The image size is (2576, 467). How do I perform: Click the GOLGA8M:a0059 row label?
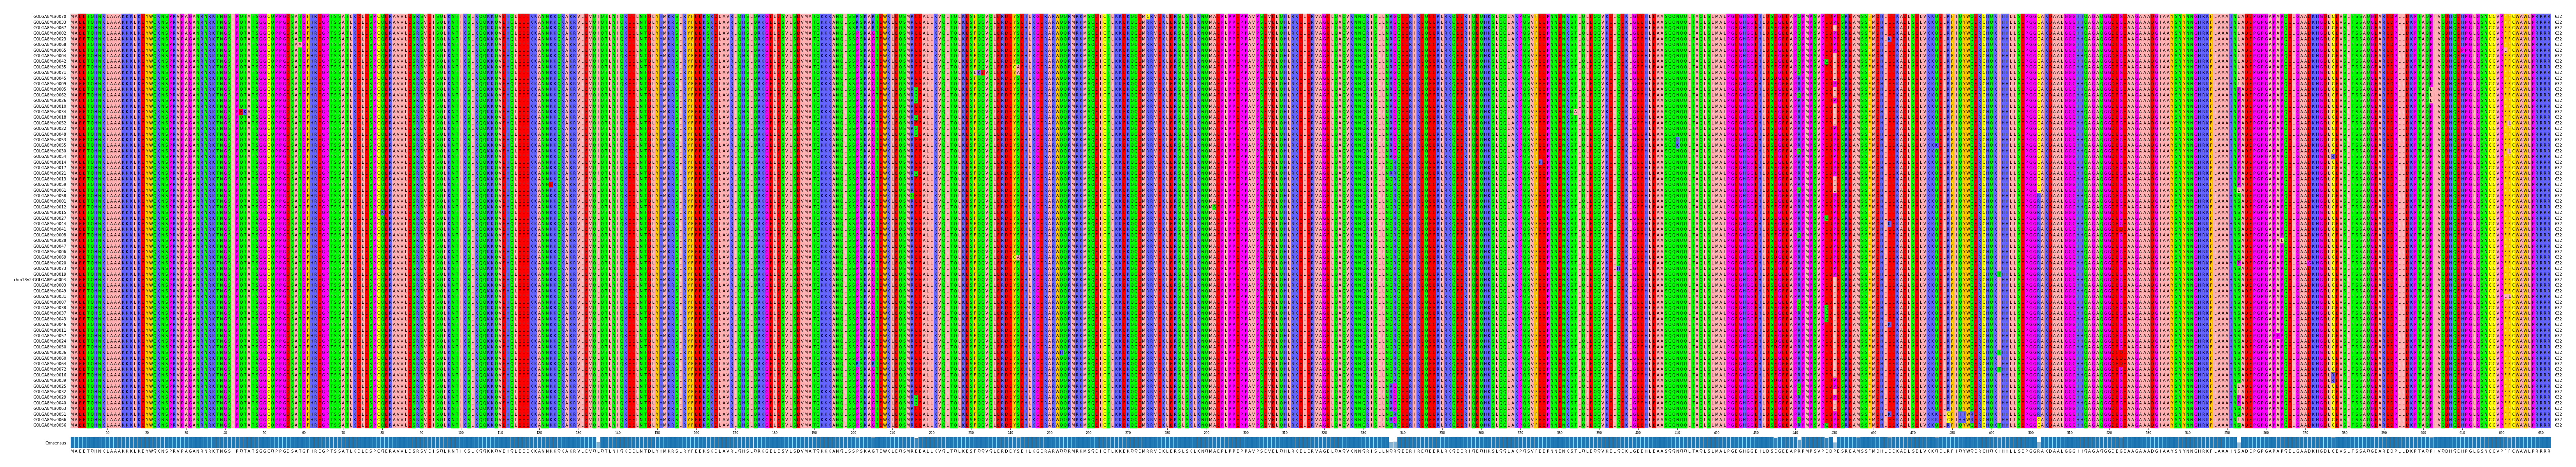[50, 185]
